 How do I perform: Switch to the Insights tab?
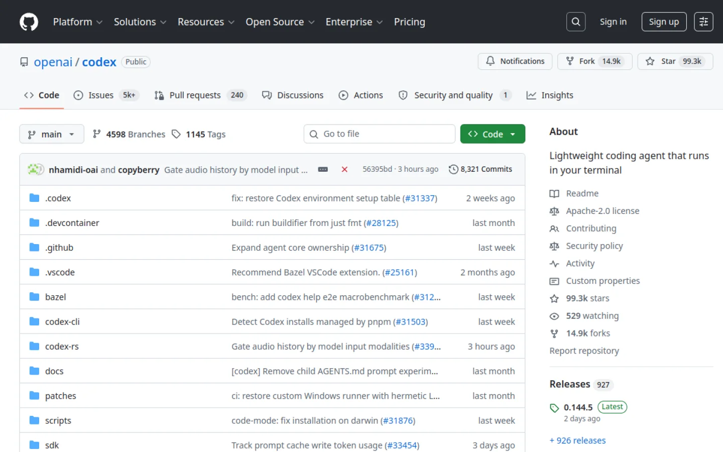550,95
